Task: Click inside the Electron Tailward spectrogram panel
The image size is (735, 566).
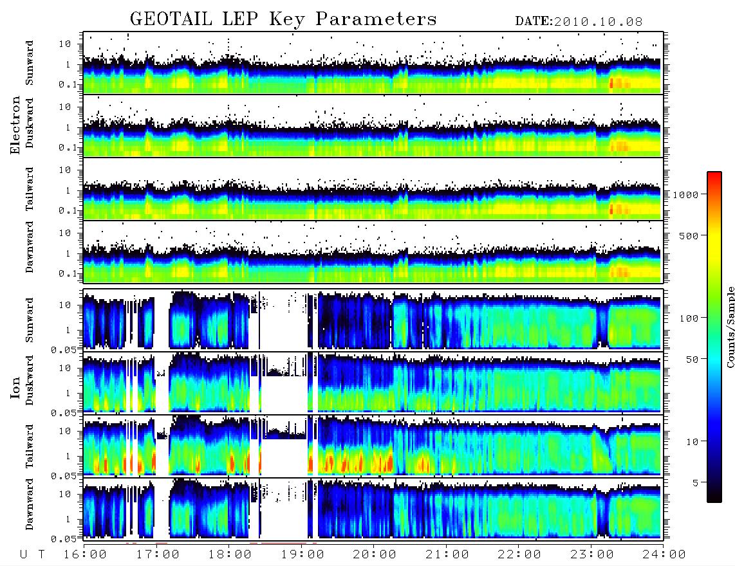Action: point(373,189)
